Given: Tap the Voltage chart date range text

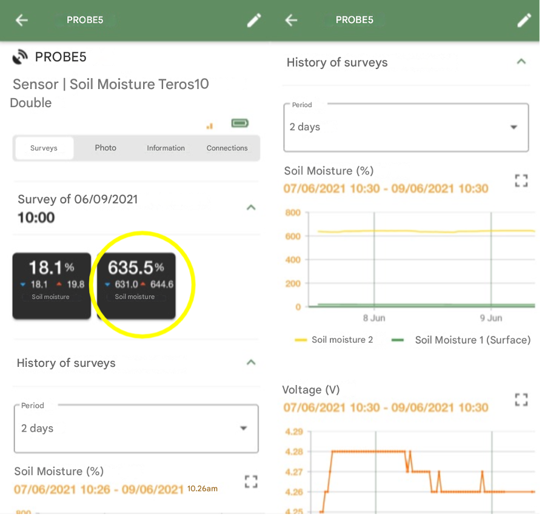Looking at the screenshot, I should (386, 407).
